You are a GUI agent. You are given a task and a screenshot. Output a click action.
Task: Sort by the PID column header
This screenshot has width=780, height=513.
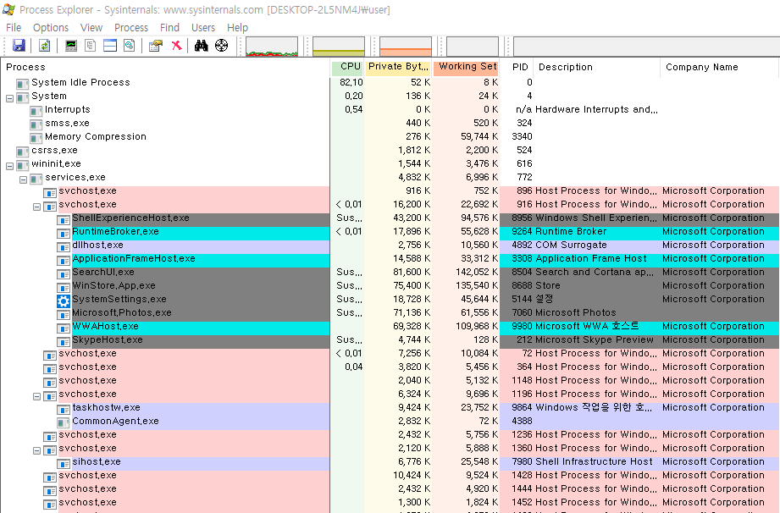(x=517, y=67)
